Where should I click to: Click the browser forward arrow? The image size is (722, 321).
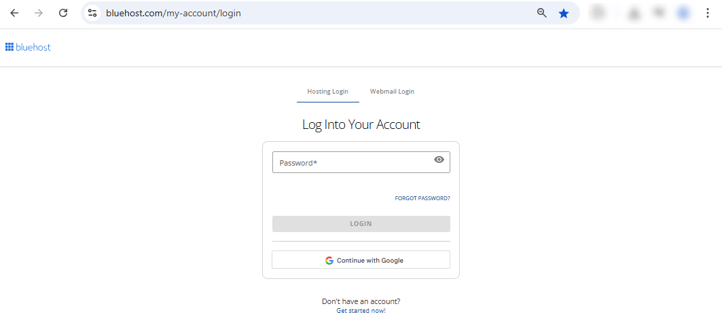coord(39,13)
